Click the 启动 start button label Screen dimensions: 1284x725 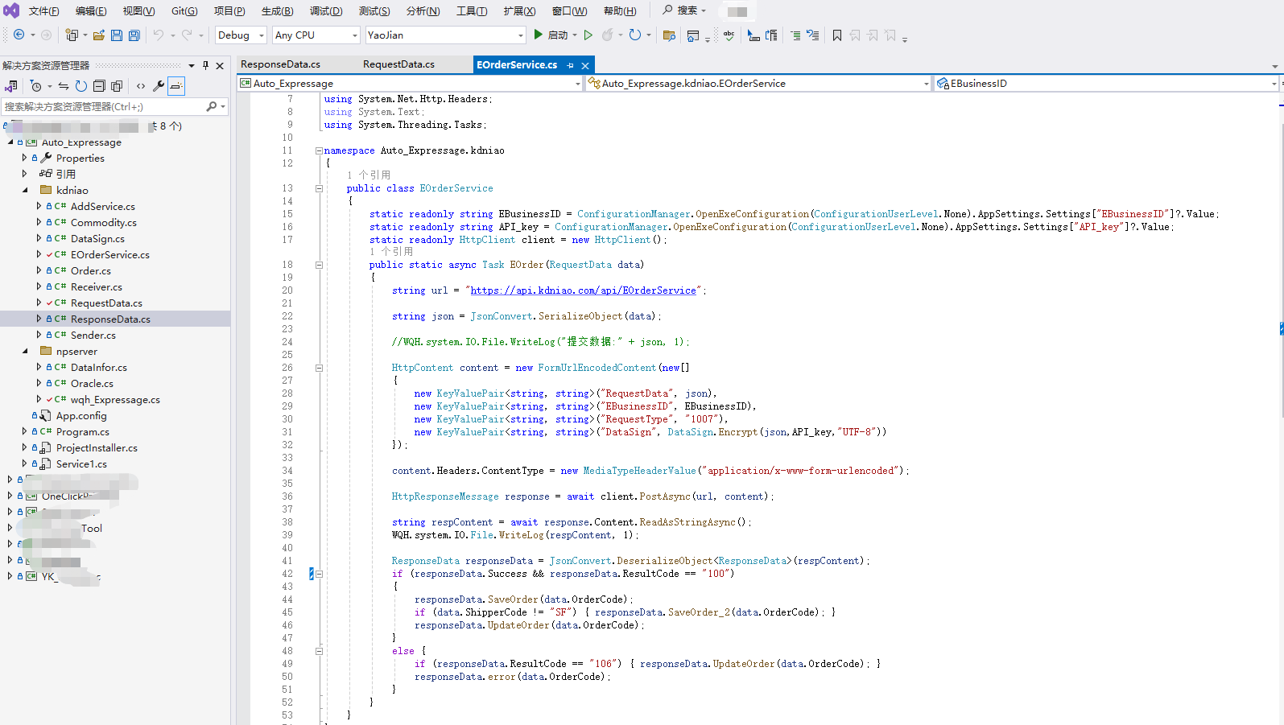(558, 35)
